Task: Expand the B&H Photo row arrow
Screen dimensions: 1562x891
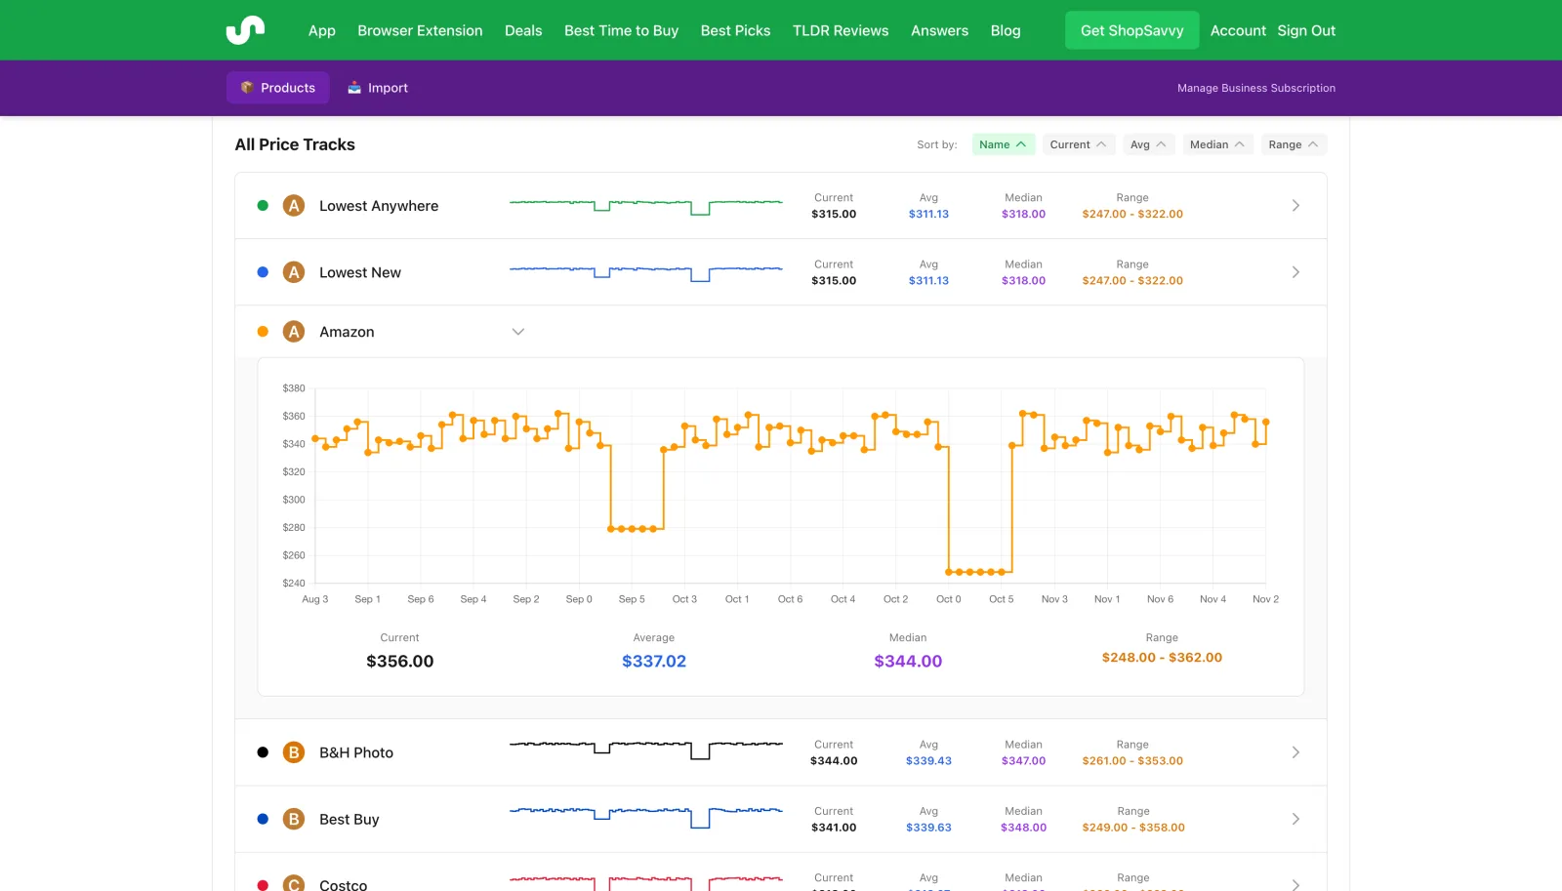Action: [x=1295, y=752]
